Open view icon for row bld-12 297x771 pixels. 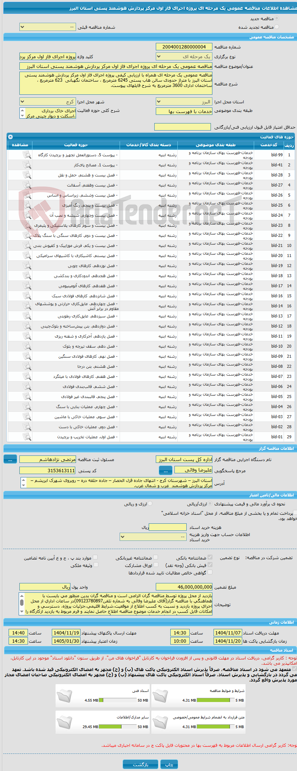click(x=27, y=326)
